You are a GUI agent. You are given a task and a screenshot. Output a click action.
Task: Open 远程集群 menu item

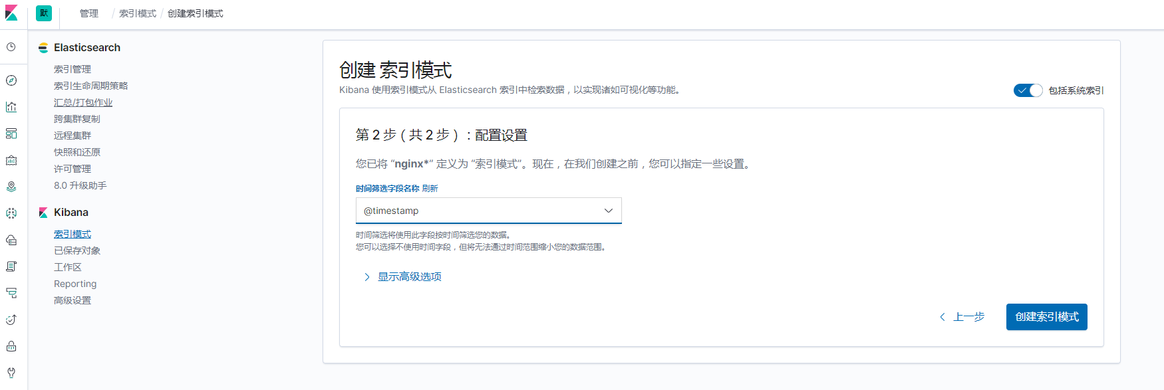[x=73, y=136]
